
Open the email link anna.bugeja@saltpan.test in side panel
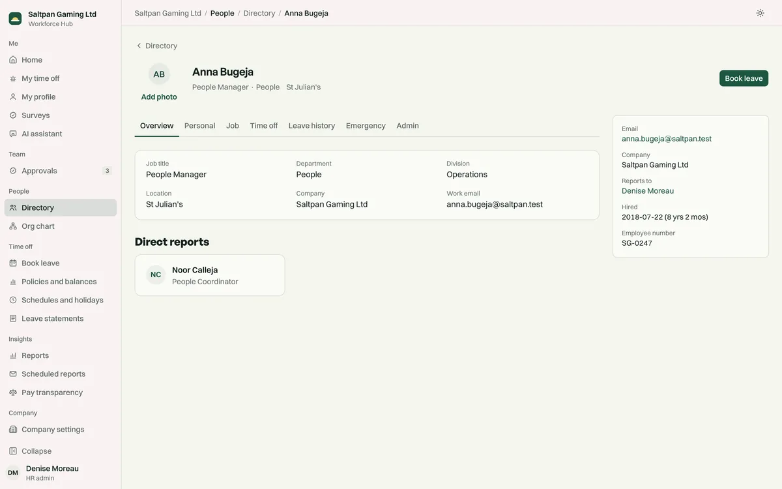point(667,139)
